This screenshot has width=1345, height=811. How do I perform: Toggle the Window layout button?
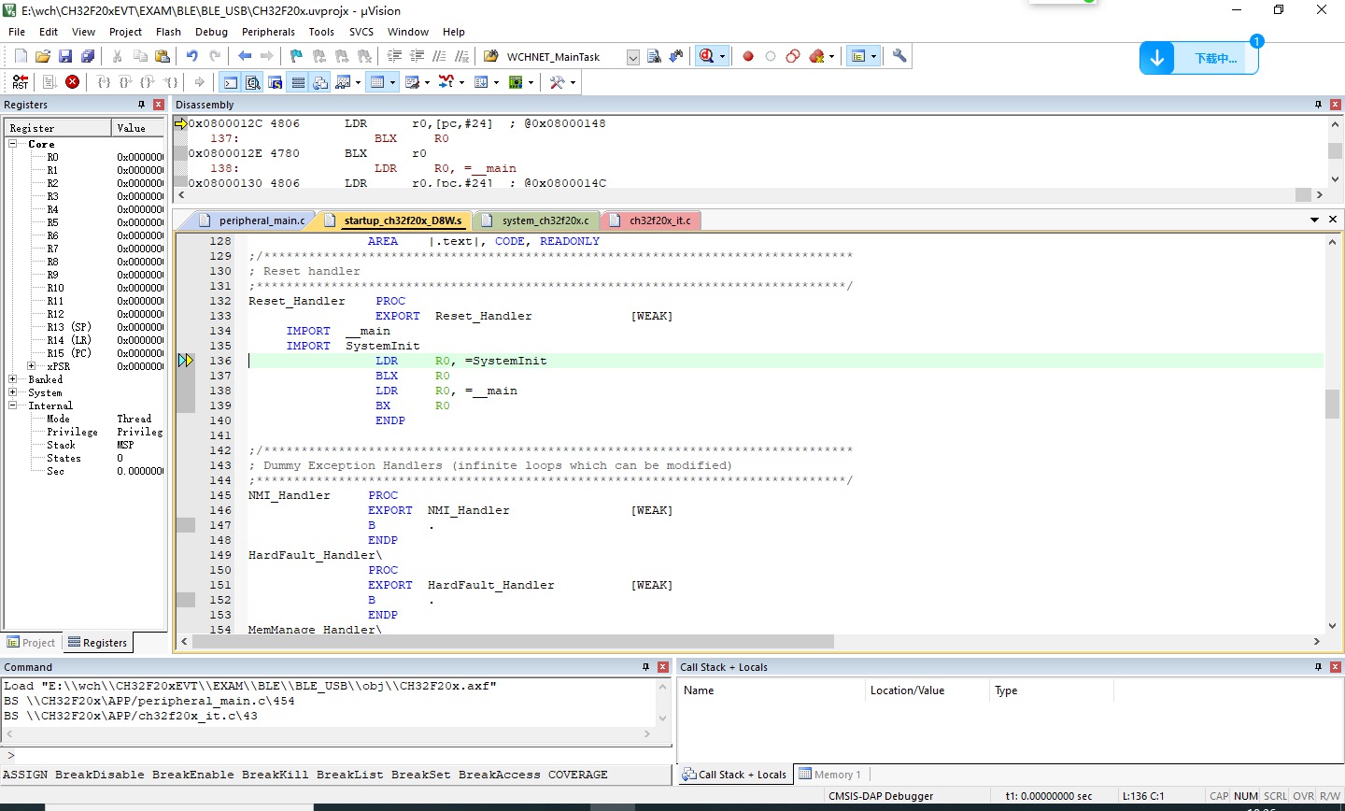(858, 56)
